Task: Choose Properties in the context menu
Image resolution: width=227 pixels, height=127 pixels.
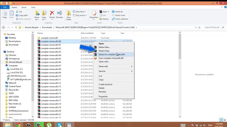Action: (114, 96)
